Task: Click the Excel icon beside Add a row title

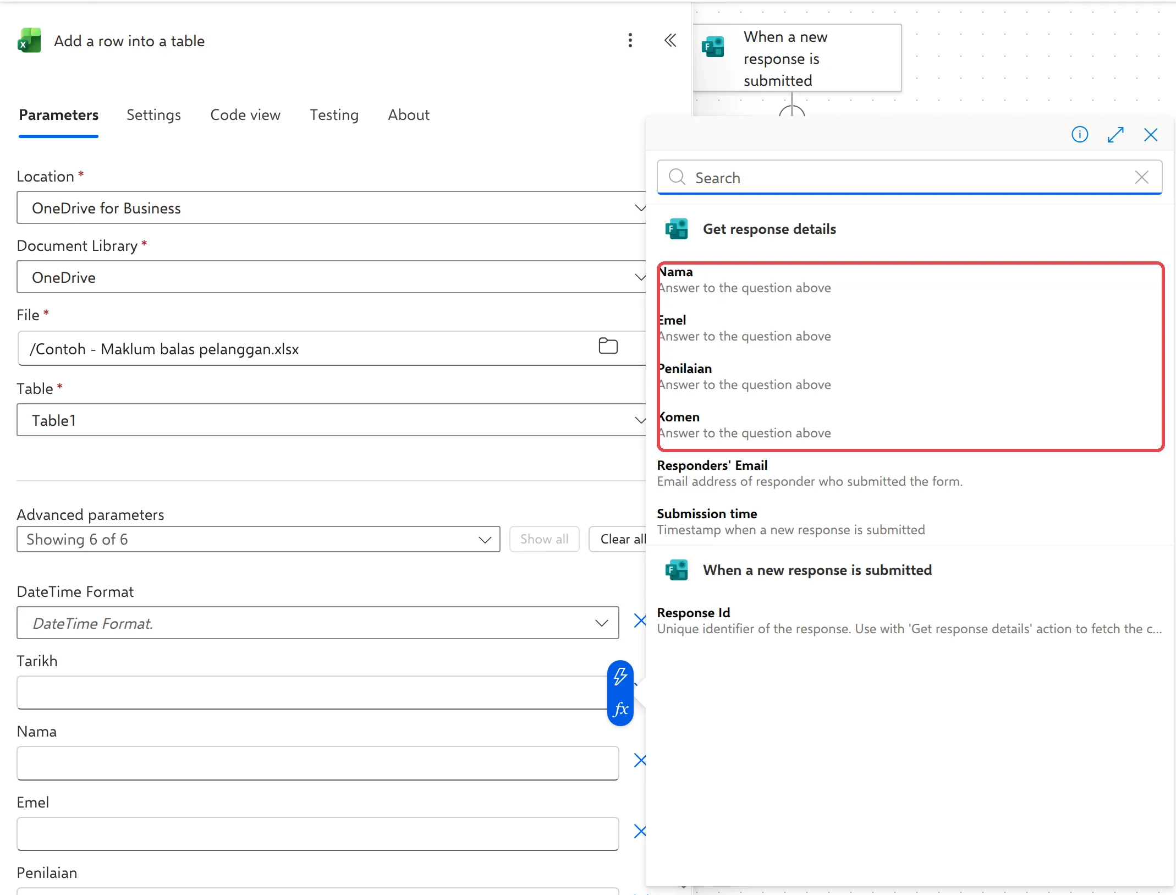Action: [30, 41]
